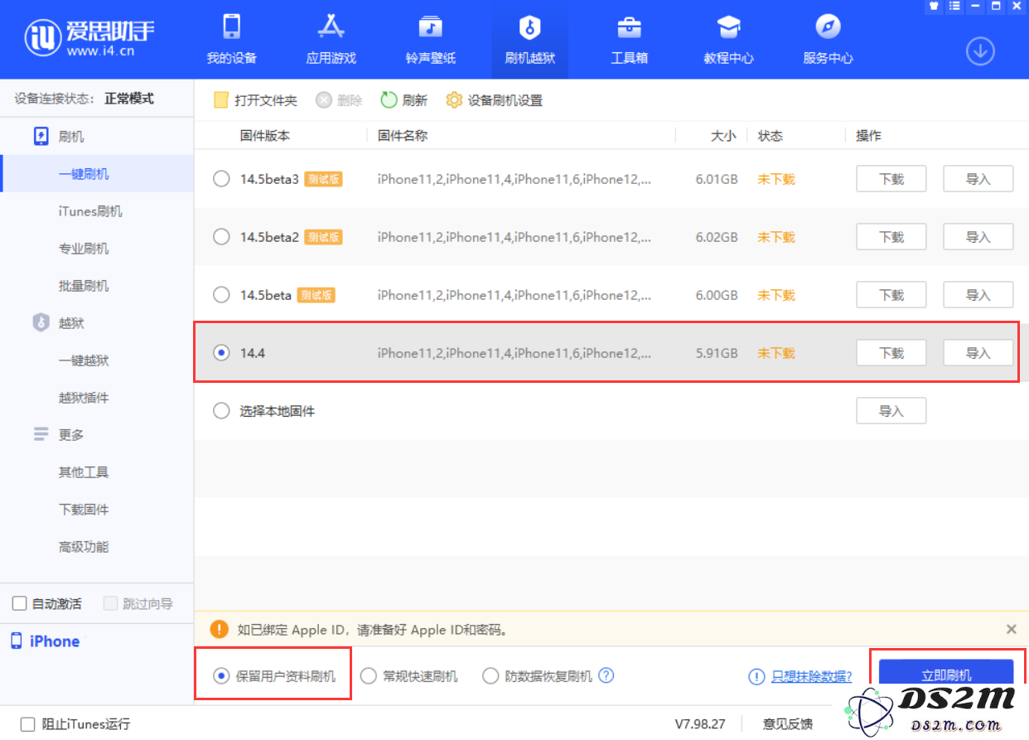Click the iPhone device entry

coord(46,641)
